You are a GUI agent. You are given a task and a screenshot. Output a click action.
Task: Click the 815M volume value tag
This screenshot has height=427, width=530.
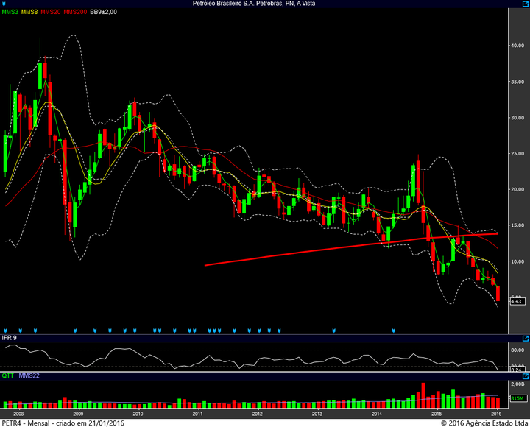point(517,398)
